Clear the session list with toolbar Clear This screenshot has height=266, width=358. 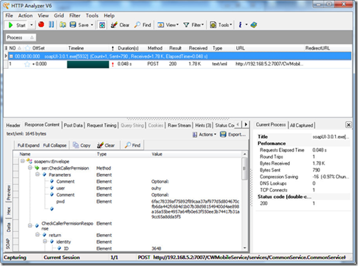pyautogui.click(x=120, y=25)
